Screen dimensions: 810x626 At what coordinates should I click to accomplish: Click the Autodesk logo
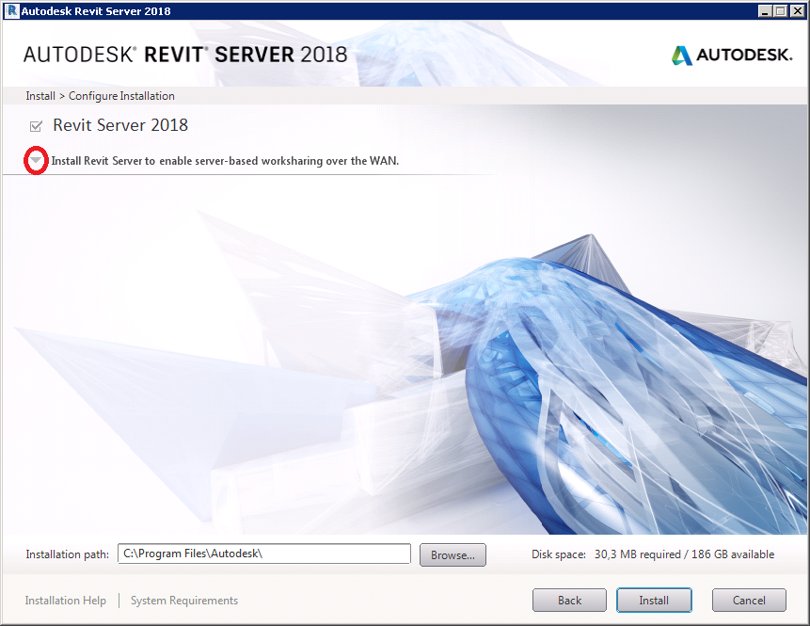point(732,55)
